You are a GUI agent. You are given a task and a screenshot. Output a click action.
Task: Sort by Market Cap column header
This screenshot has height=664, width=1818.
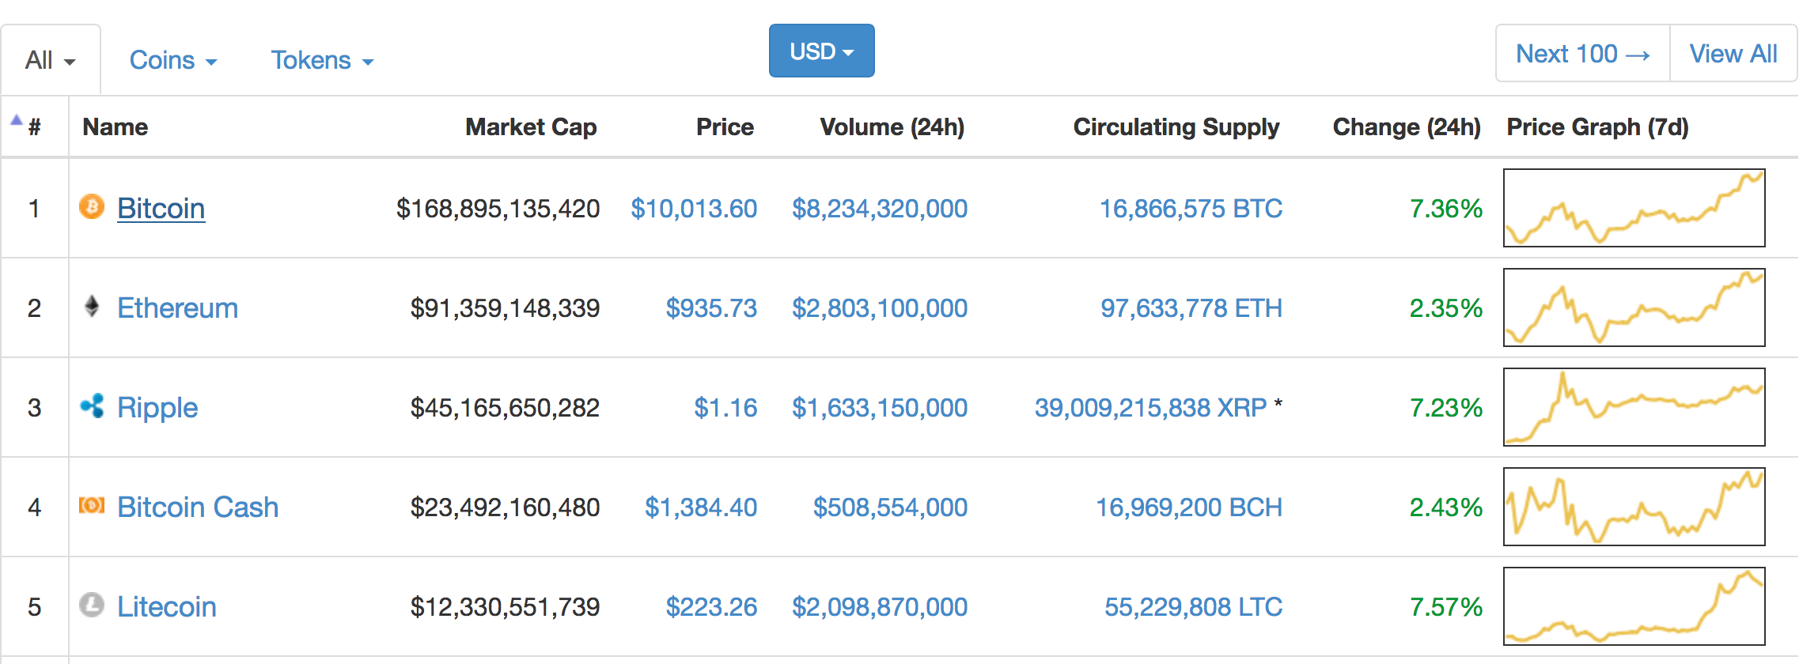pos(531,127)
